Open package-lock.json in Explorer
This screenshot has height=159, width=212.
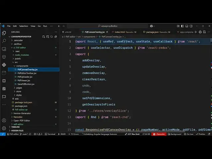click(x=24, y=102)
